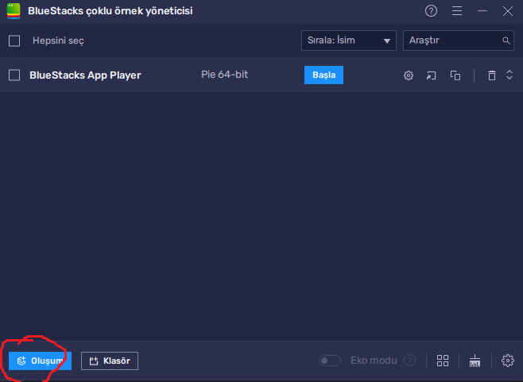Open instance settings gear for BlueStacks App Player
This screenshot has height=382, width=523.
coord(409,75)
